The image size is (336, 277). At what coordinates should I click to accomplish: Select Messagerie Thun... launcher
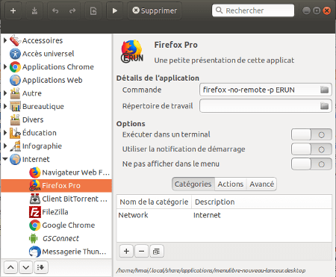[56, 252]
